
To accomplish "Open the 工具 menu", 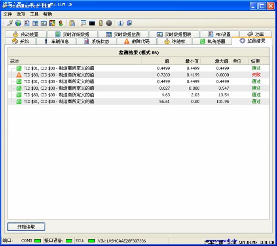I will coord(34,14).
